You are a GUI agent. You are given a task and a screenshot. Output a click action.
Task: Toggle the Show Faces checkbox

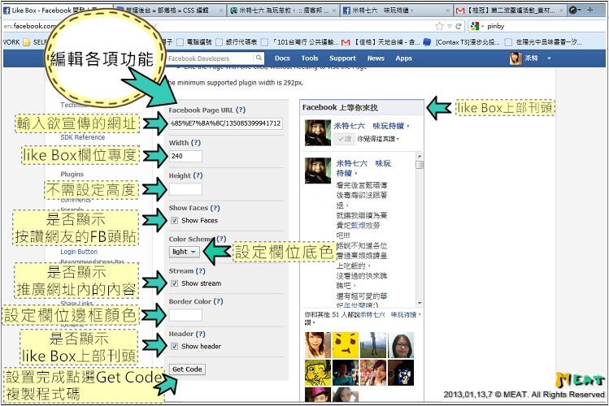tap(174, 220)
